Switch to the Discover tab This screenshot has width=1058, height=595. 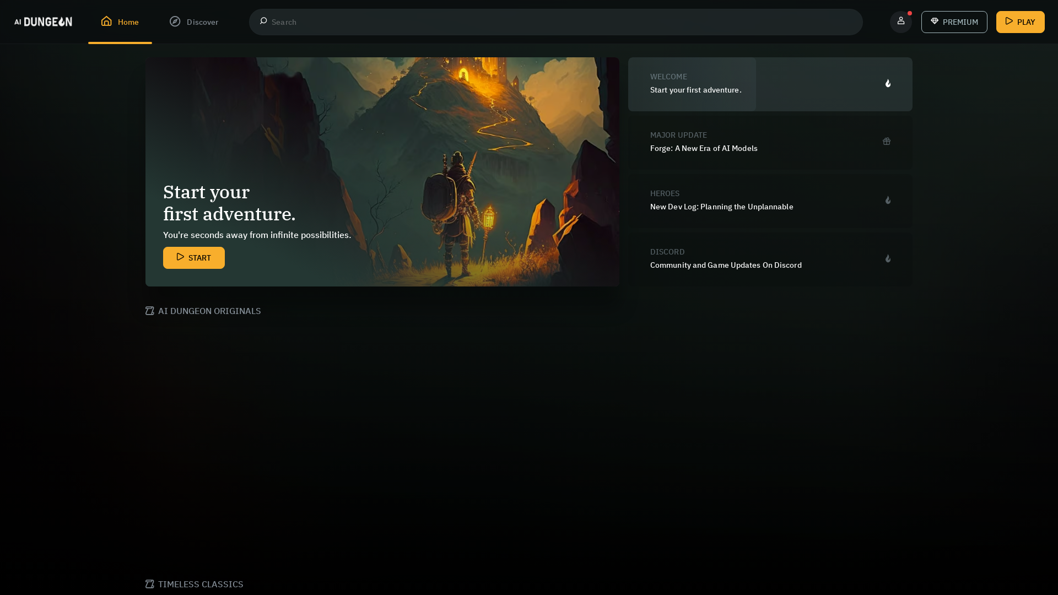click(x=194, y=21)
